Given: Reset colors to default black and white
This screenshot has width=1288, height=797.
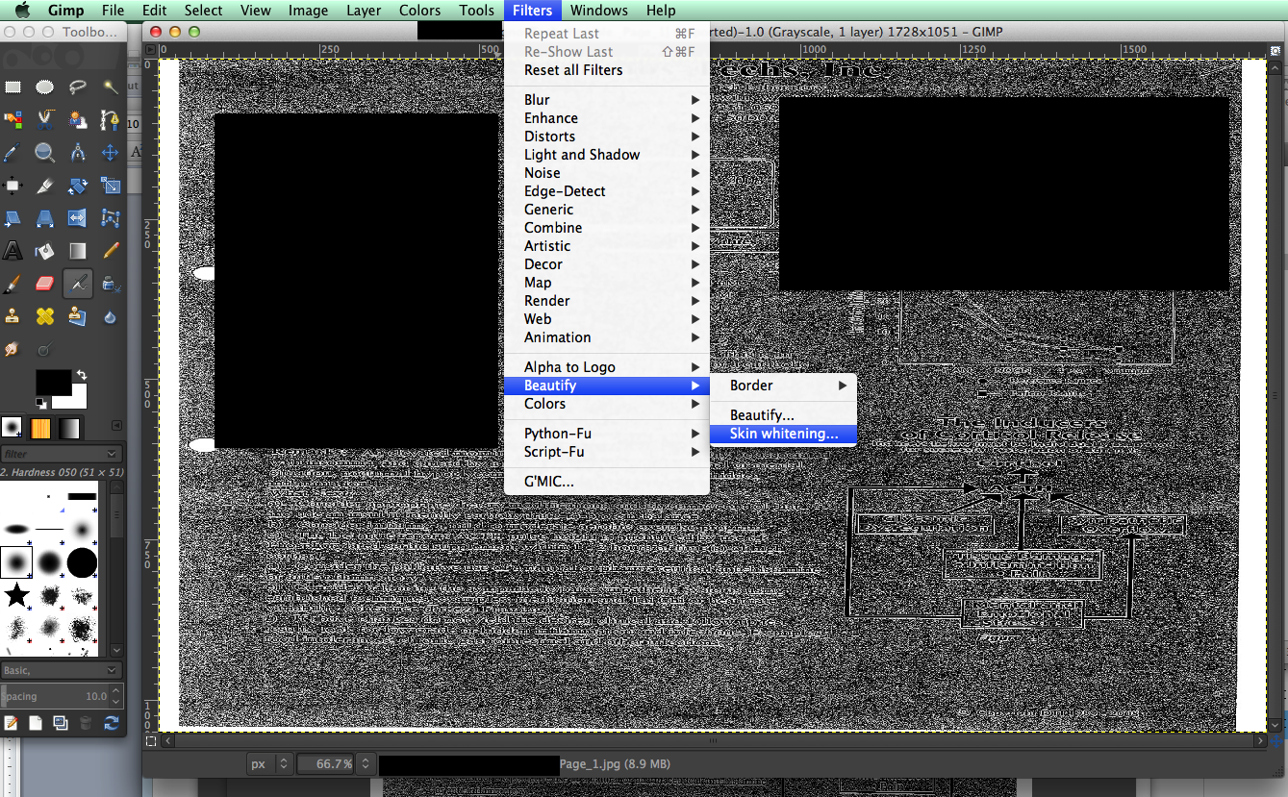Looking at the screenshot, I should [x=41, y=402].
